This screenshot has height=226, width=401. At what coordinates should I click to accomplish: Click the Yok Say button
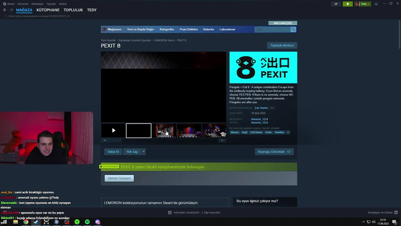tap(132, 152)
